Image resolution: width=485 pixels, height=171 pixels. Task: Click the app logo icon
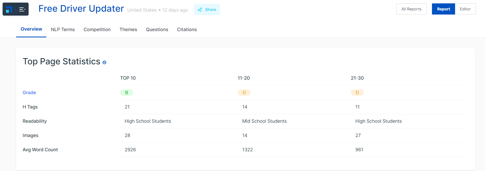(9, 10)
